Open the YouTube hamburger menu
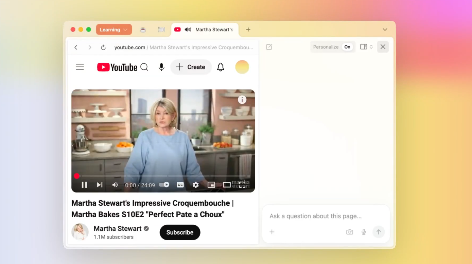Viewport: 472px width, 264px height. click(x=80, y=67)
